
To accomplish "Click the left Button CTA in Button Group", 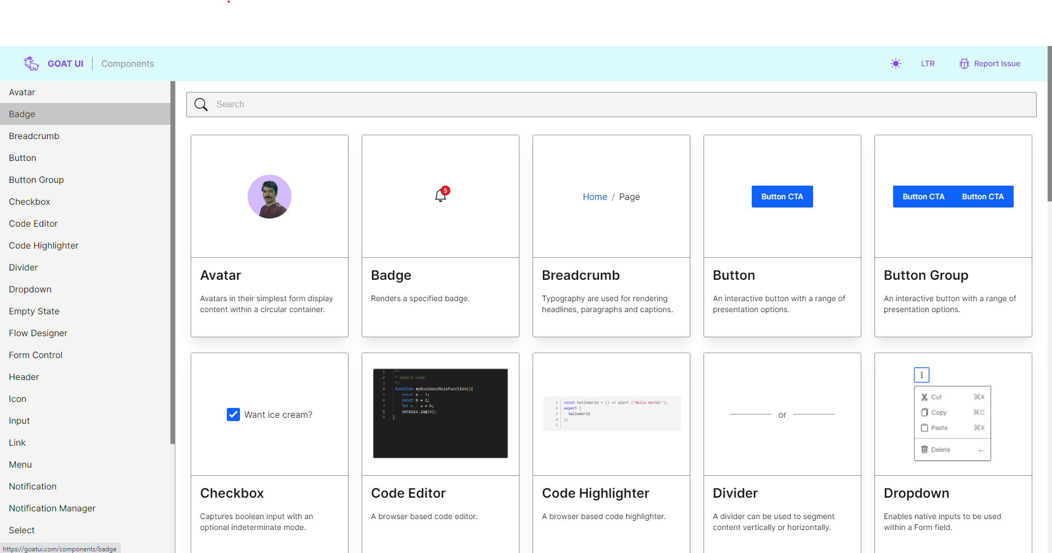I will coord(923,197).
